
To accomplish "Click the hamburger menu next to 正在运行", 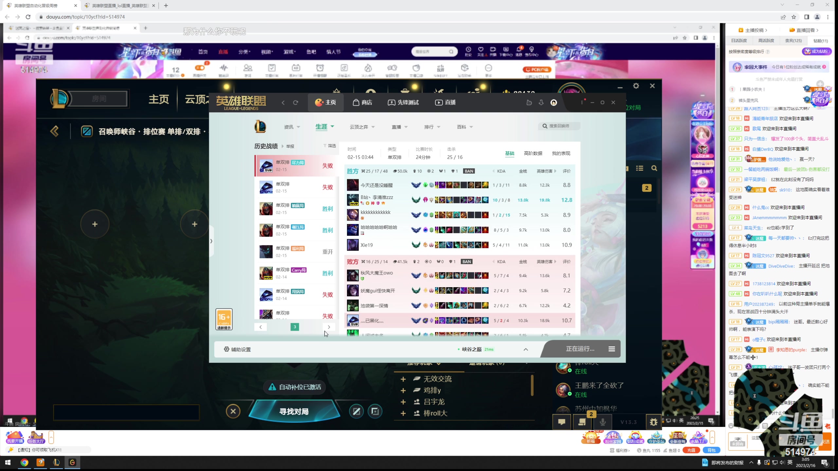I will tap(611, 349).
